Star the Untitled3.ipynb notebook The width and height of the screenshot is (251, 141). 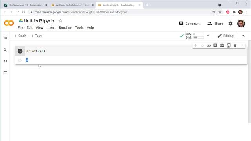point(60,21)
